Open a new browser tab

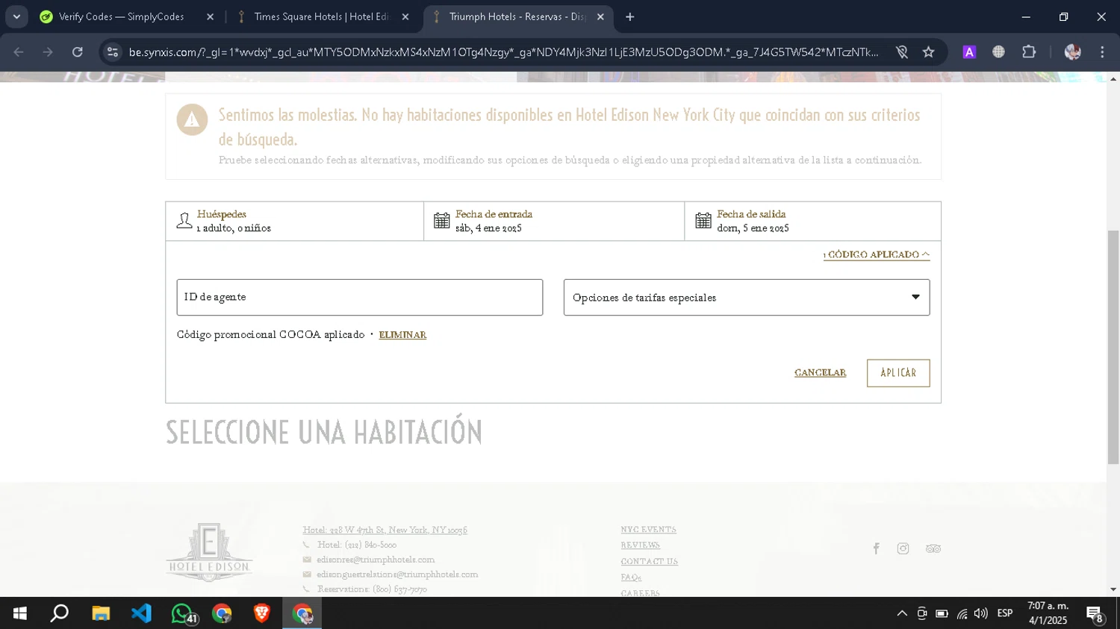(630, 16)
